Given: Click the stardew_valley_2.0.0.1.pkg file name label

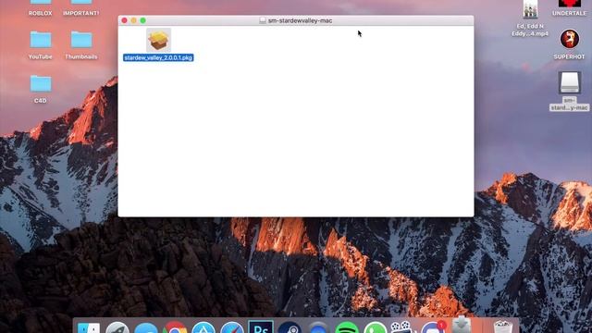Looking at the screenshot, I should pos(158,57).
